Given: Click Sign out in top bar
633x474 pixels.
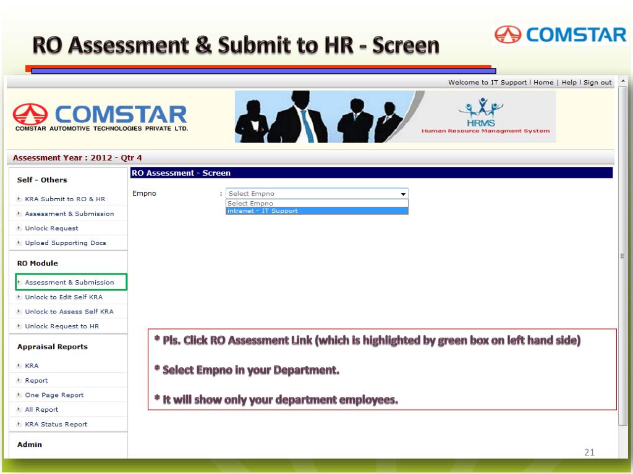Looking at the screenshot, I should tap(598, 82).
